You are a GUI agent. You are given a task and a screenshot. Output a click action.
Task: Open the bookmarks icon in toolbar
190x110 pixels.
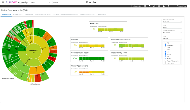pyautogui.click(x=154, y=6)
